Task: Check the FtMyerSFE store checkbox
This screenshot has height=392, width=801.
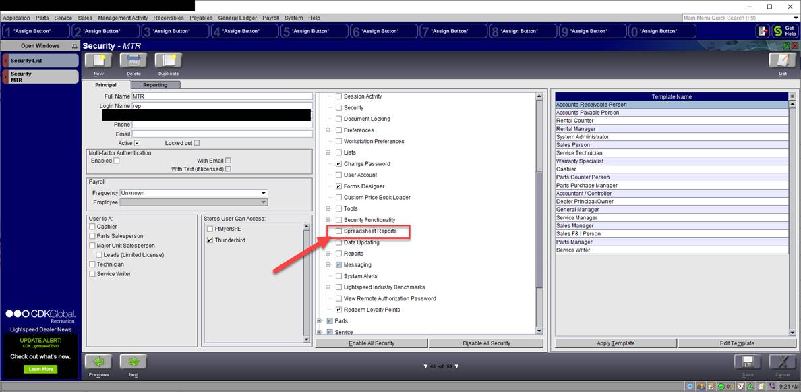Action: tap(210, 229)
